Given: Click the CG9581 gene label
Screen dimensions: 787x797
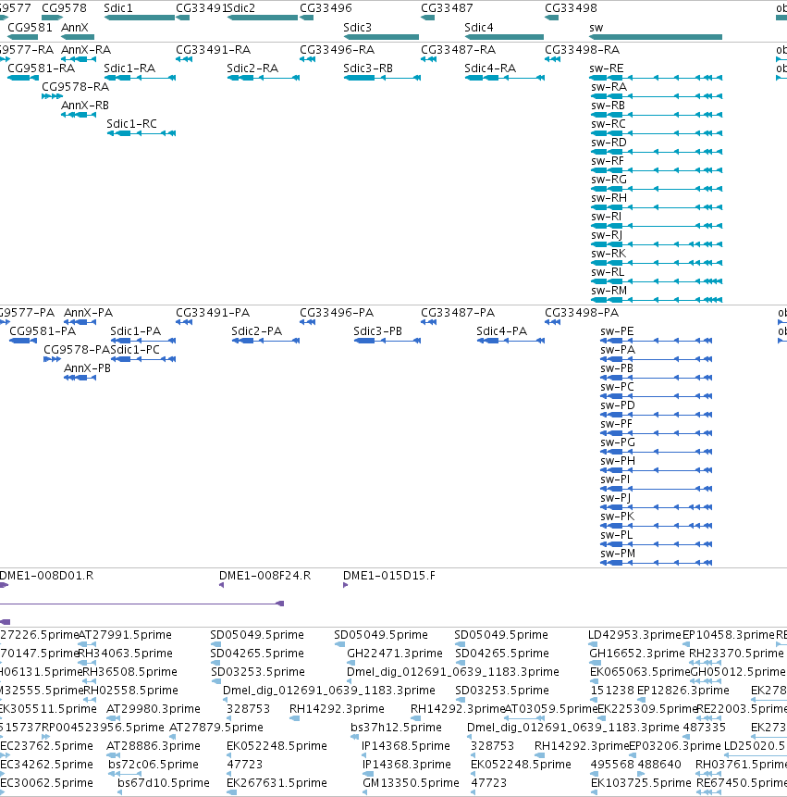Looking at the screenshot, I should pos(30,28).
